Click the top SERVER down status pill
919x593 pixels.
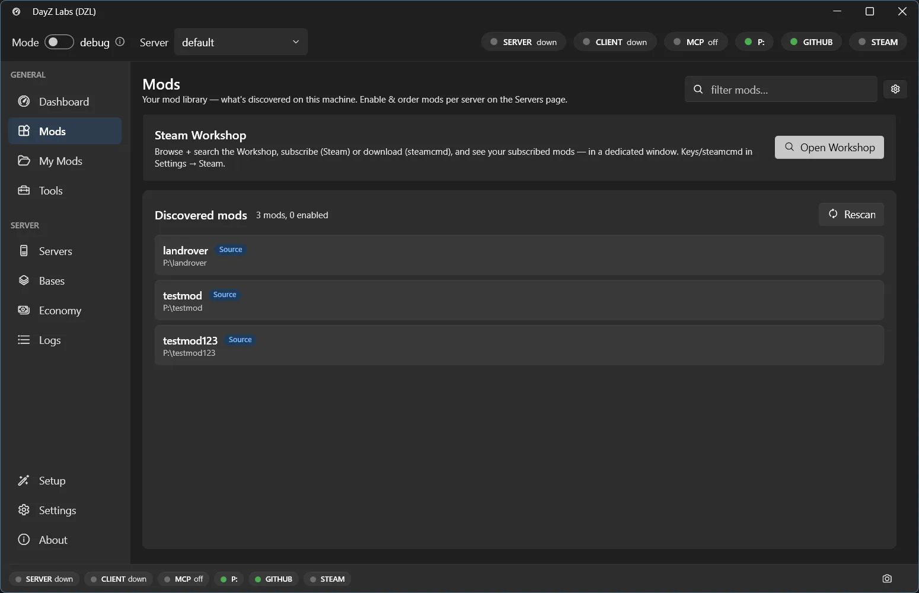524,42
